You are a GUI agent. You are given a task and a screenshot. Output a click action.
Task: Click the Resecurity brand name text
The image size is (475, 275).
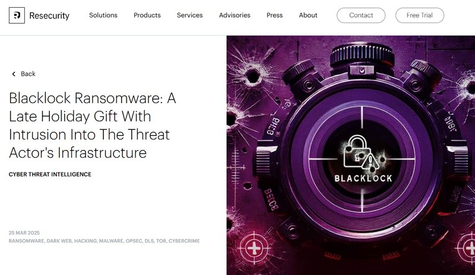point(49,15)
